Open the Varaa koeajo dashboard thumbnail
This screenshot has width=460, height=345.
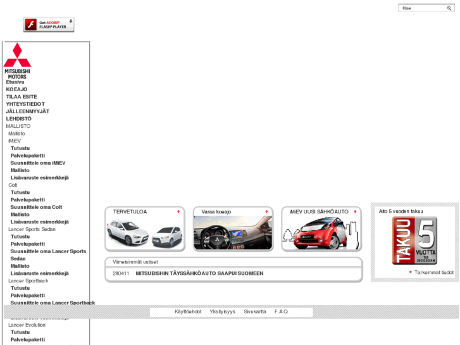(233, 233)
